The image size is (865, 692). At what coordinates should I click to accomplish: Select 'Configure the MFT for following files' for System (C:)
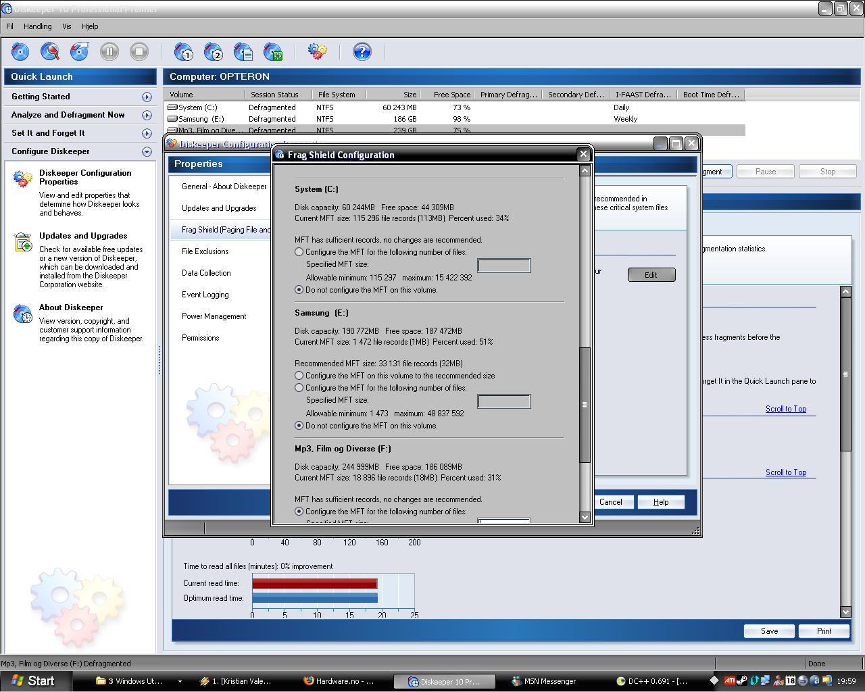point(299,252)
